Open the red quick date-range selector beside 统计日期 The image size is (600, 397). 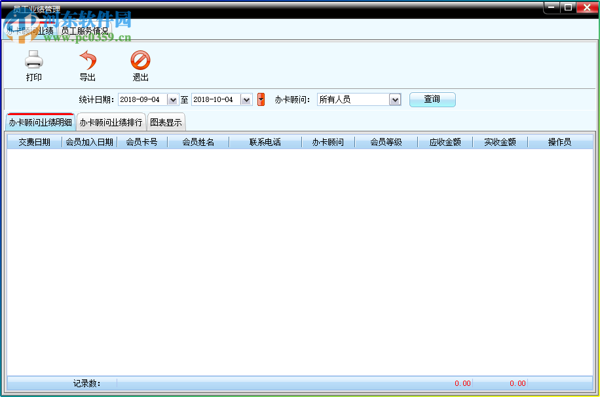coord(261,99)
